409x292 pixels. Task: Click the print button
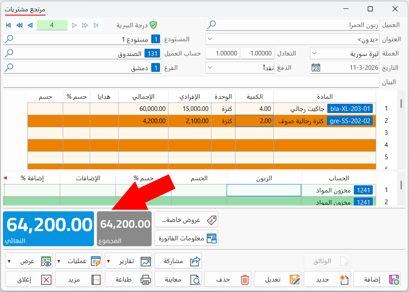click(x=128, y=279)
